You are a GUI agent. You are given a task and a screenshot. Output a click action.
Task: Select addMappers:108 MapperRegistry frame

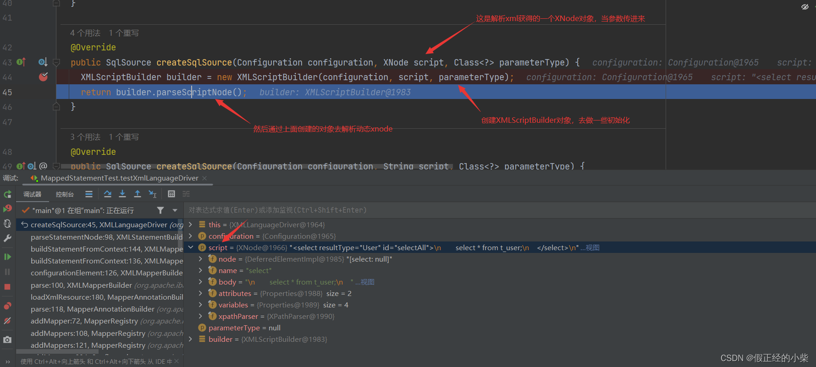point(100,333)
